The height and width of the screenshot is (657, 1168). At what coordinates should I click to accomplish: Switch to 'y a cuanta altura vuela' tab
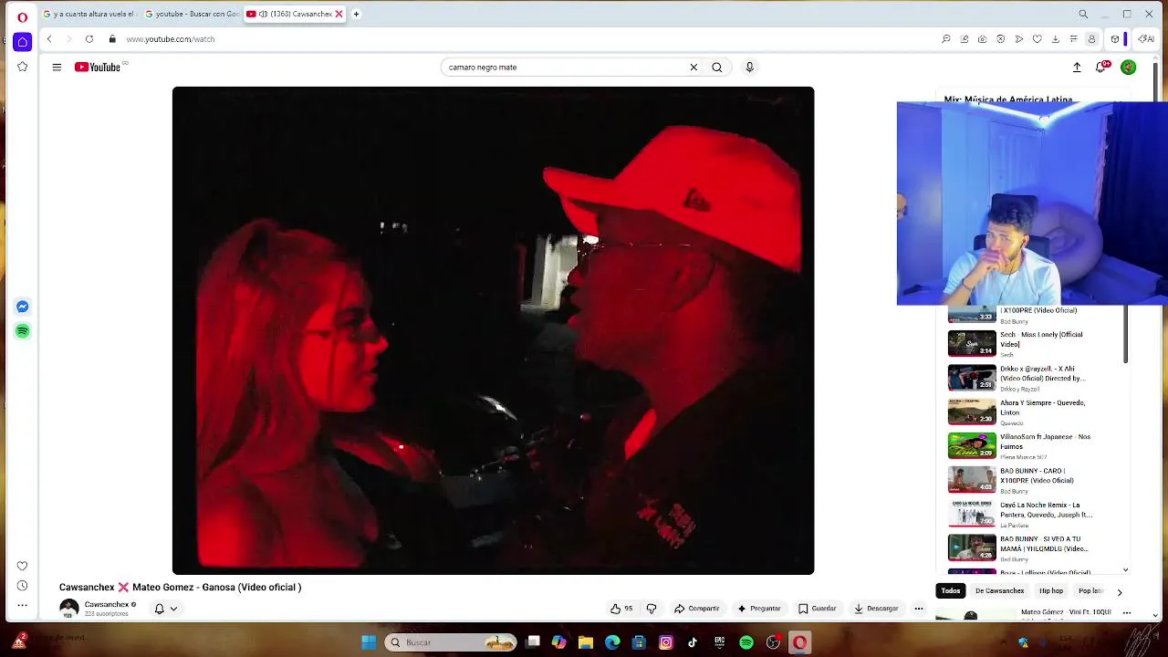coord(89,14)
